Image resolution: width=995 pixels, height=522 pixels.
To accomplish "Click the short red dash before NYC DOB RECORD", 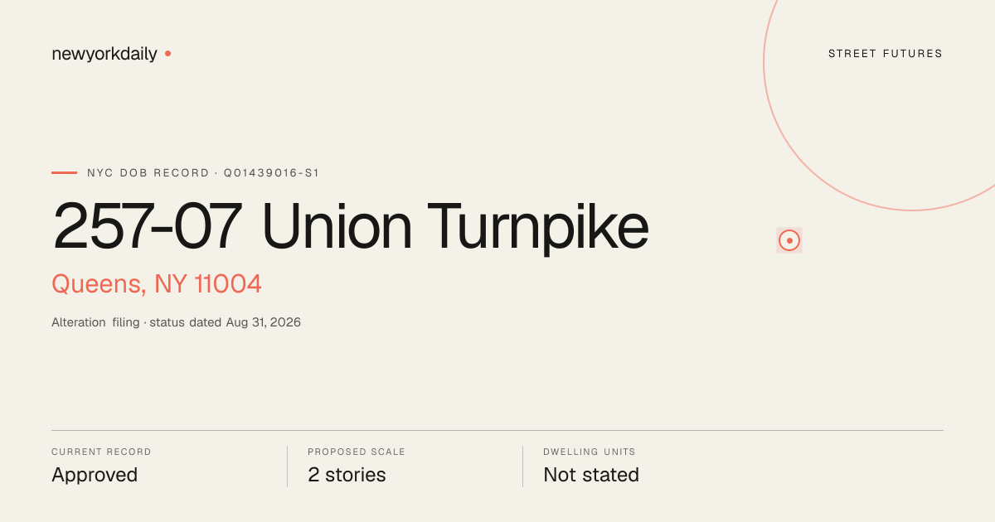I will [64, 172].
